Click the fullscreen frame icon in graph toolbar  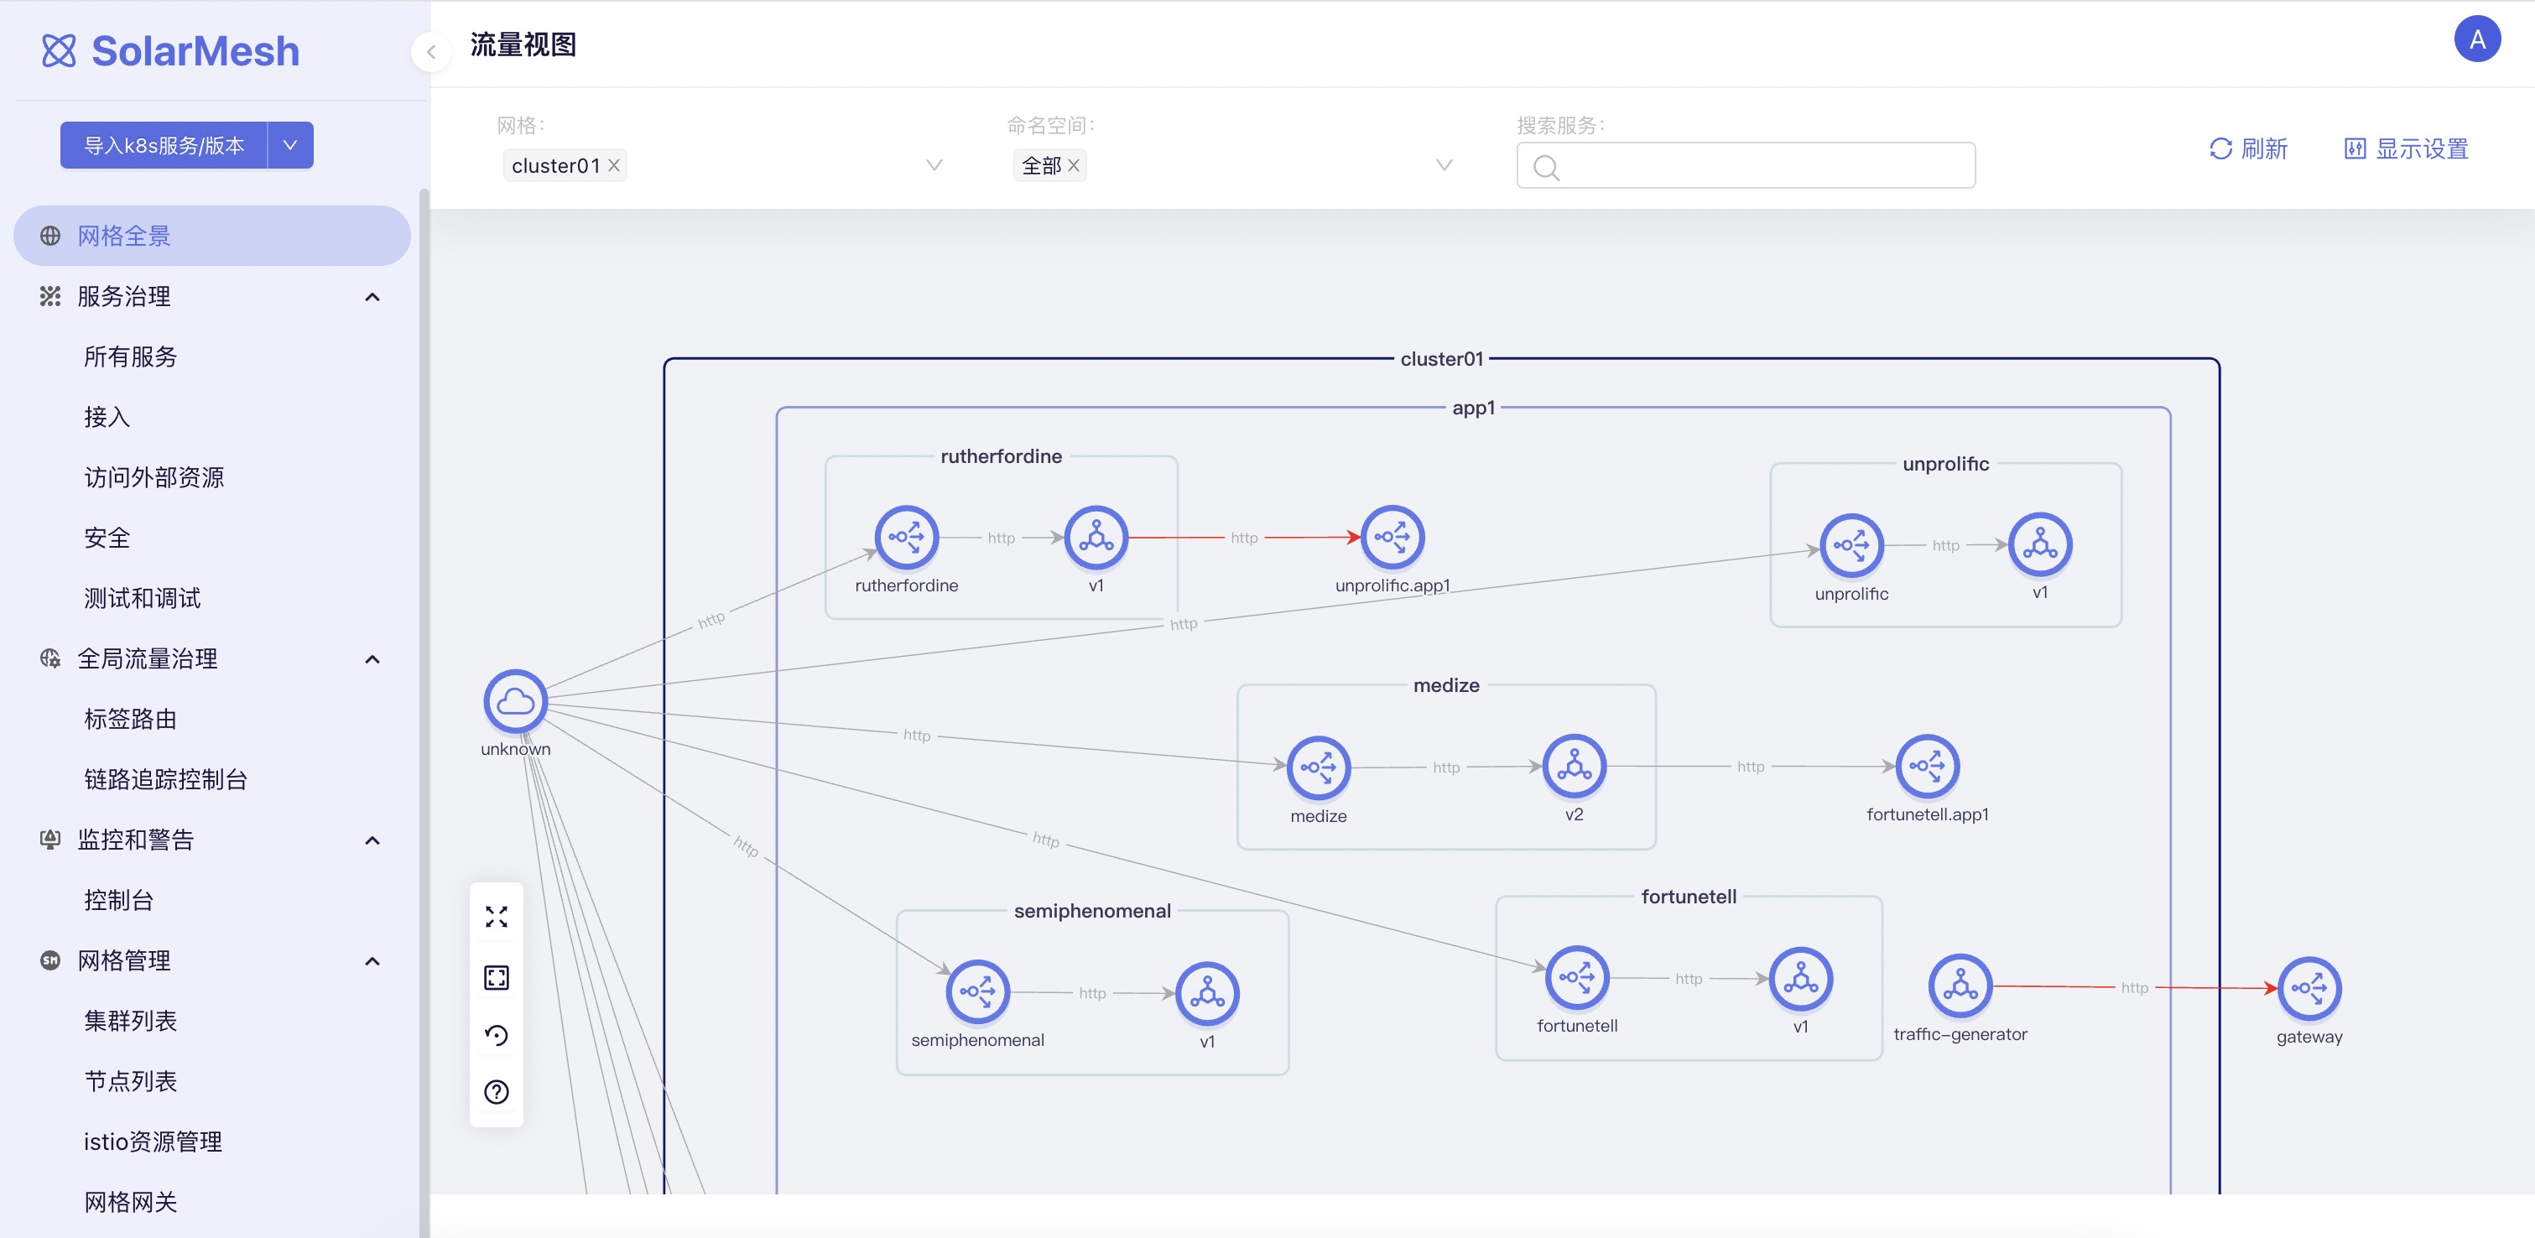(x=496, y=977)
